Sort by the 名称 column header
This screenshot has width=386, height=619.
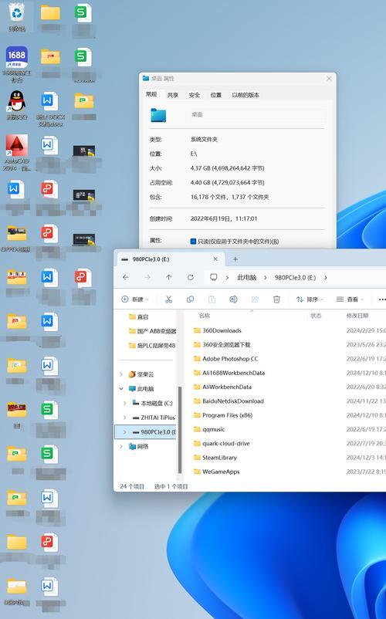coord(205,316)
